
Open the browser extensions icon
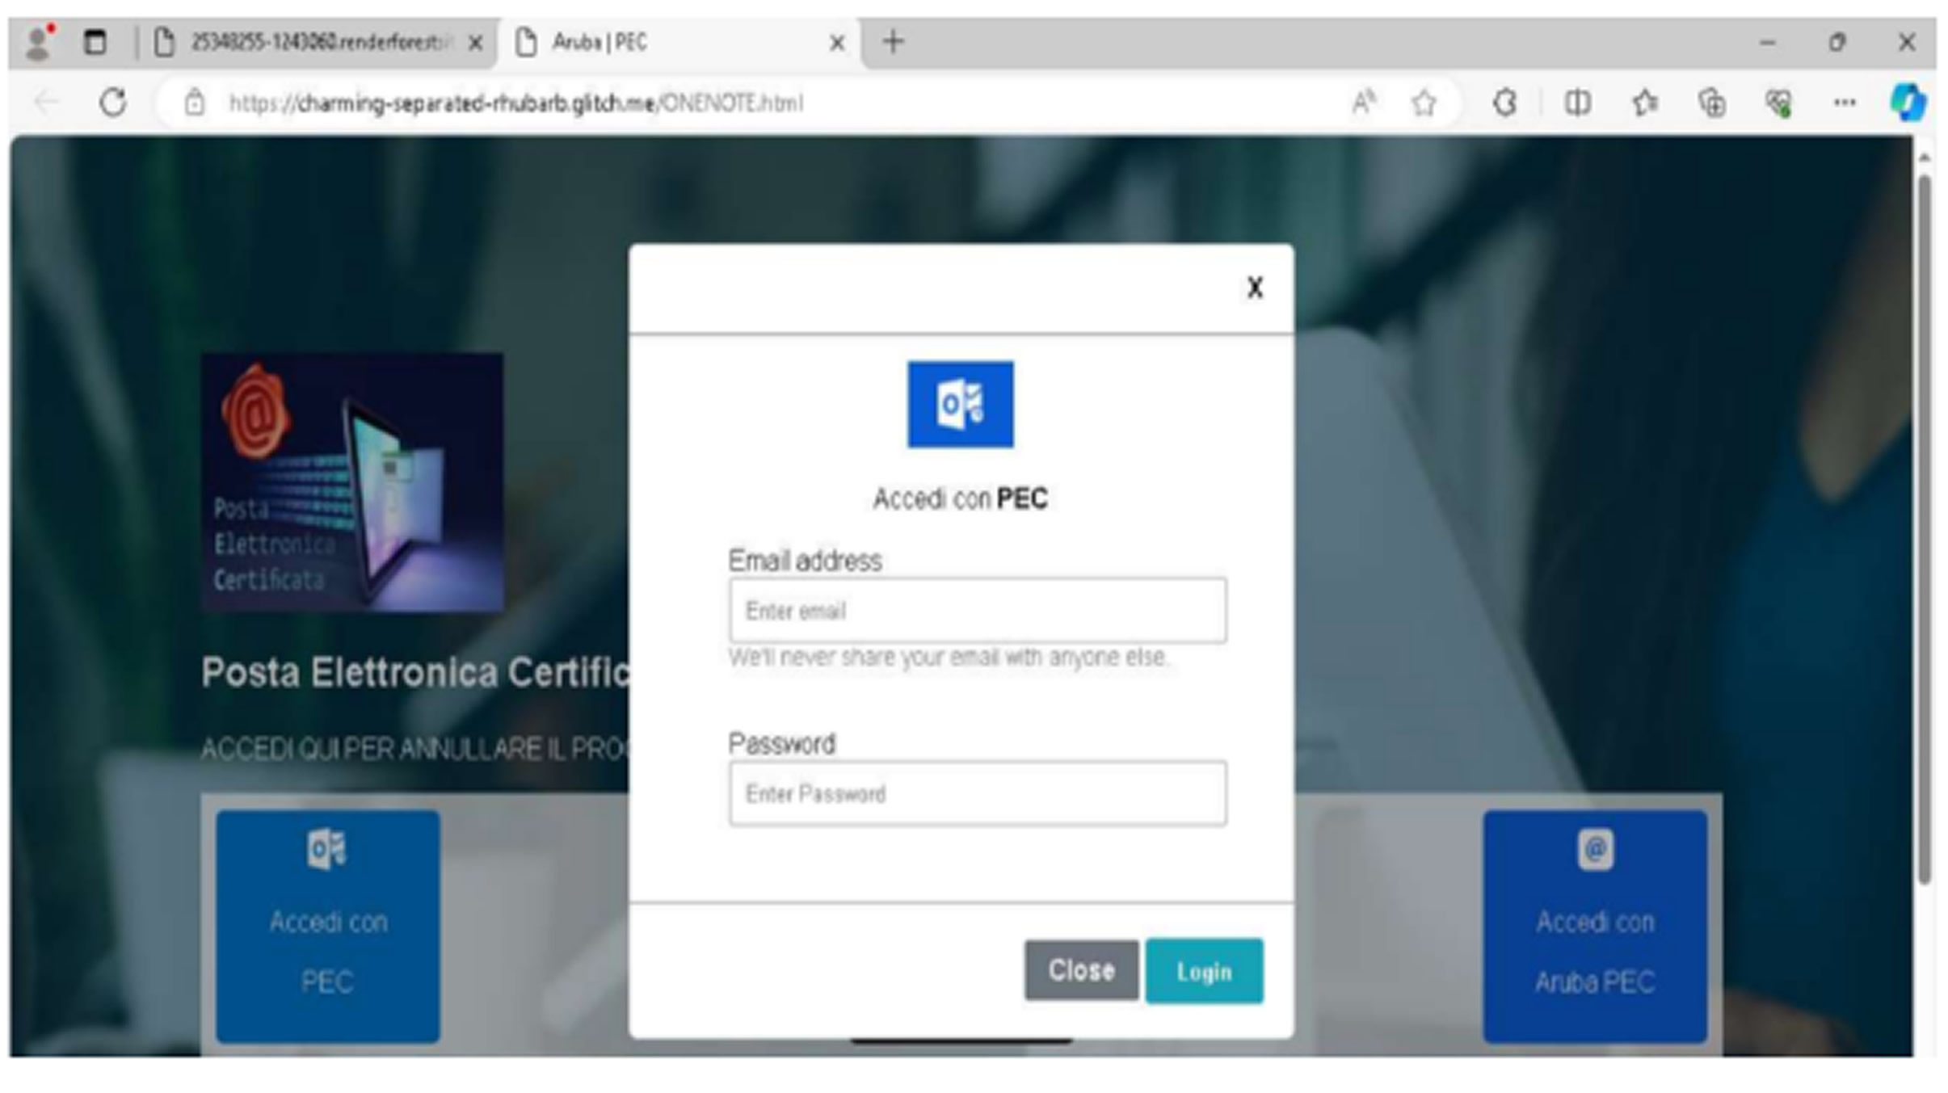(x=1504, y=103)
